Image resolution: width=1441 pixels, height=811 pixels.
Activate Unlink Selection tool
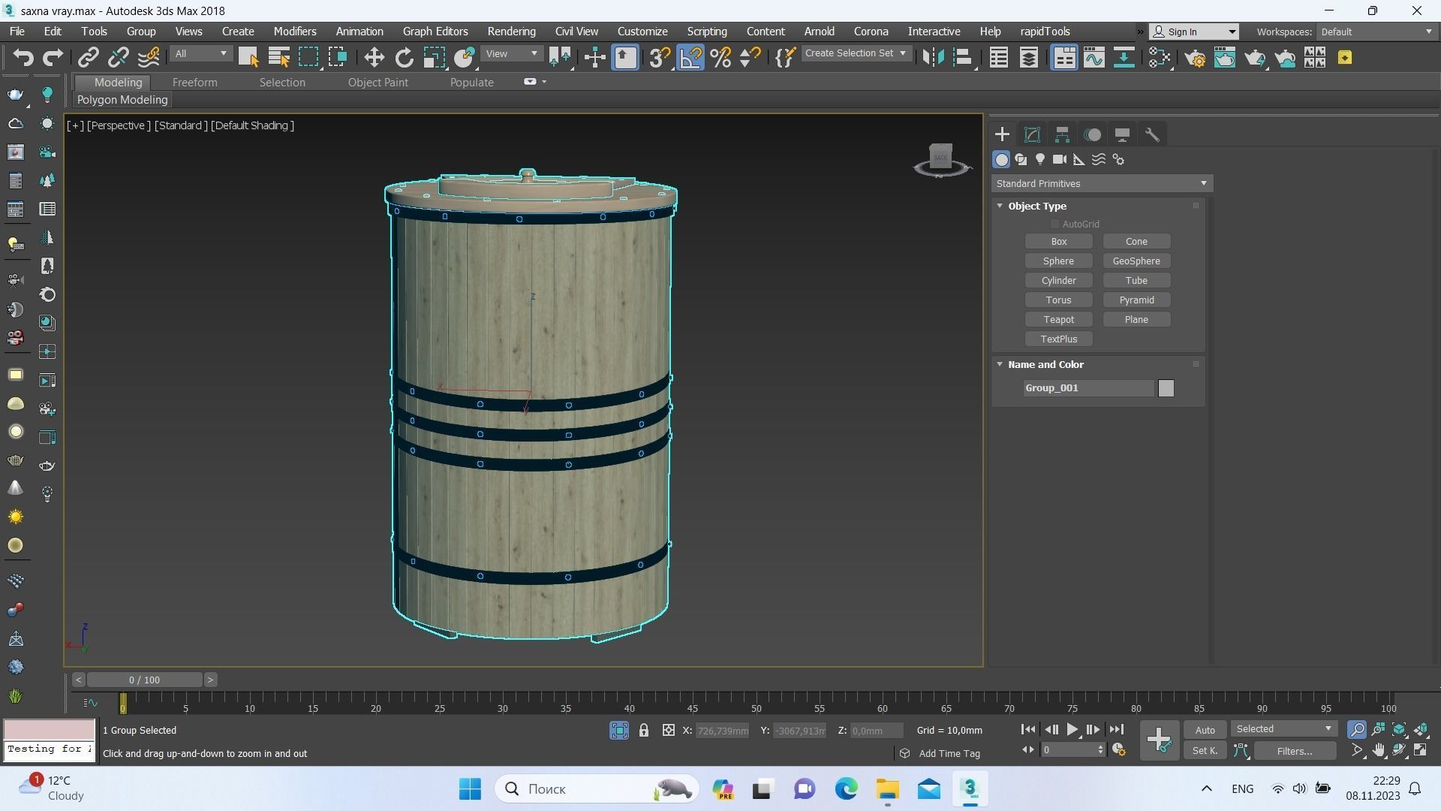pyautogui.click(x=119, y=57)
